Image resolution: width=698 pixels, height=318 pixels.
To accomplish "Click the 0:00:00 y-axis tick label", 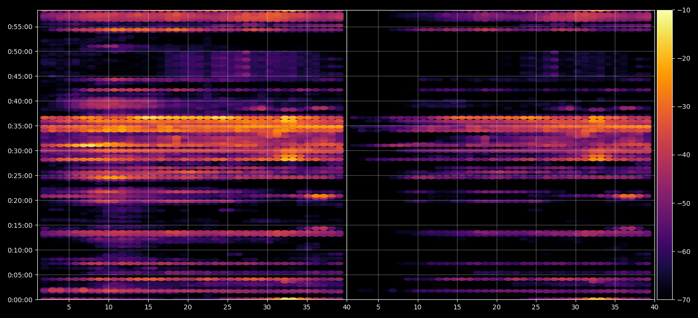I will point(20,299).
